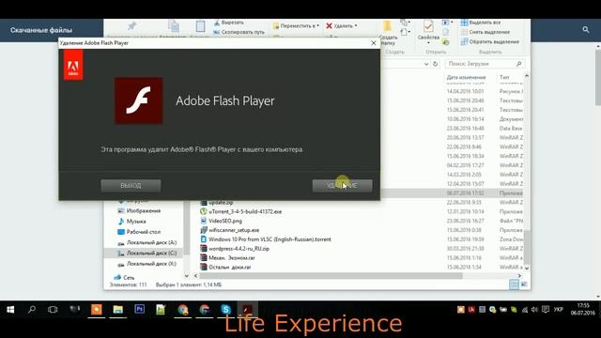Click the horizontal scrollbar of file list
This screenshot has width=601, height=338.
click(331, 275)
